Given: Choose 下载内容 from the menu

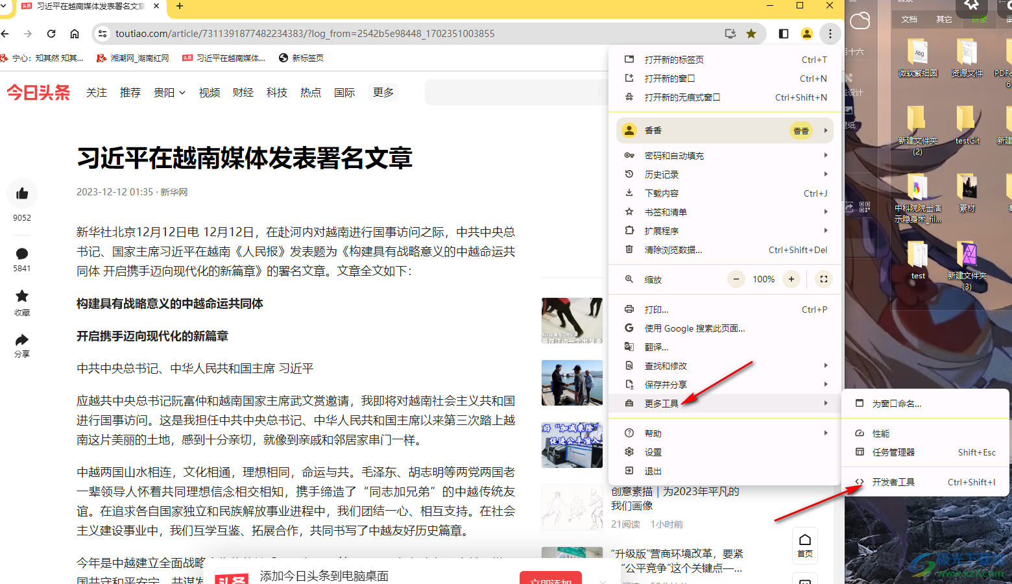Looking at the screenshot, I should [725, 193].
